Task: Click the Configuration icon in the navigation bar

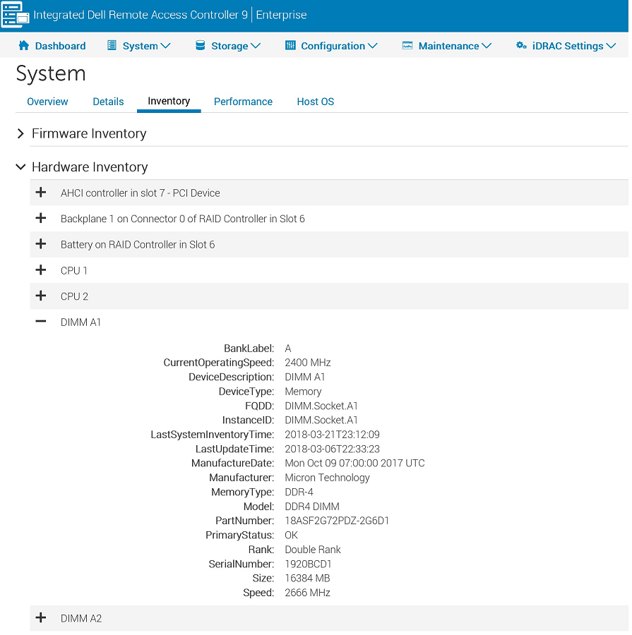Action: 292,45
